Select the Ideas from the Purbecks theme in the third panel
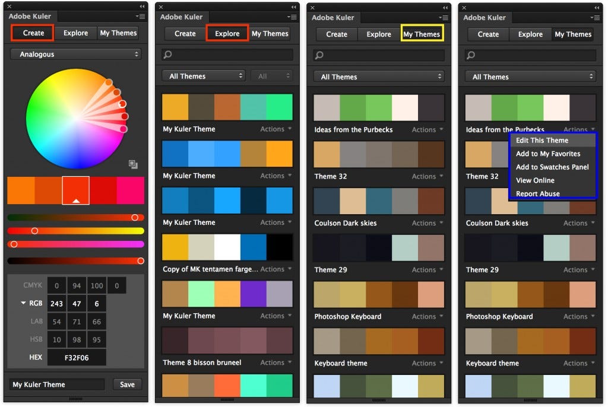Image resolution: width=608 pixels, height=407 pixels. pos(379,107)
